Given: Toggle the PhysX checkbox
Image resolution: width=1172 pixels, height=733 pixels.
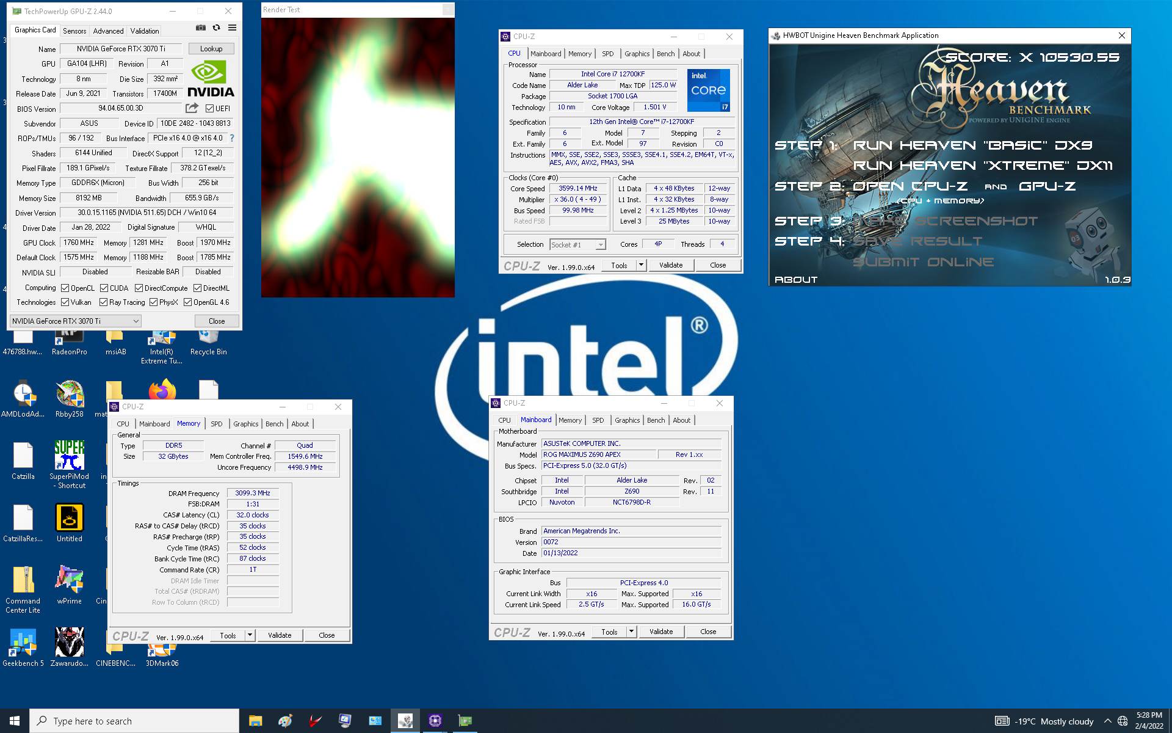Looking at the screenshot, I should [153, 302].
